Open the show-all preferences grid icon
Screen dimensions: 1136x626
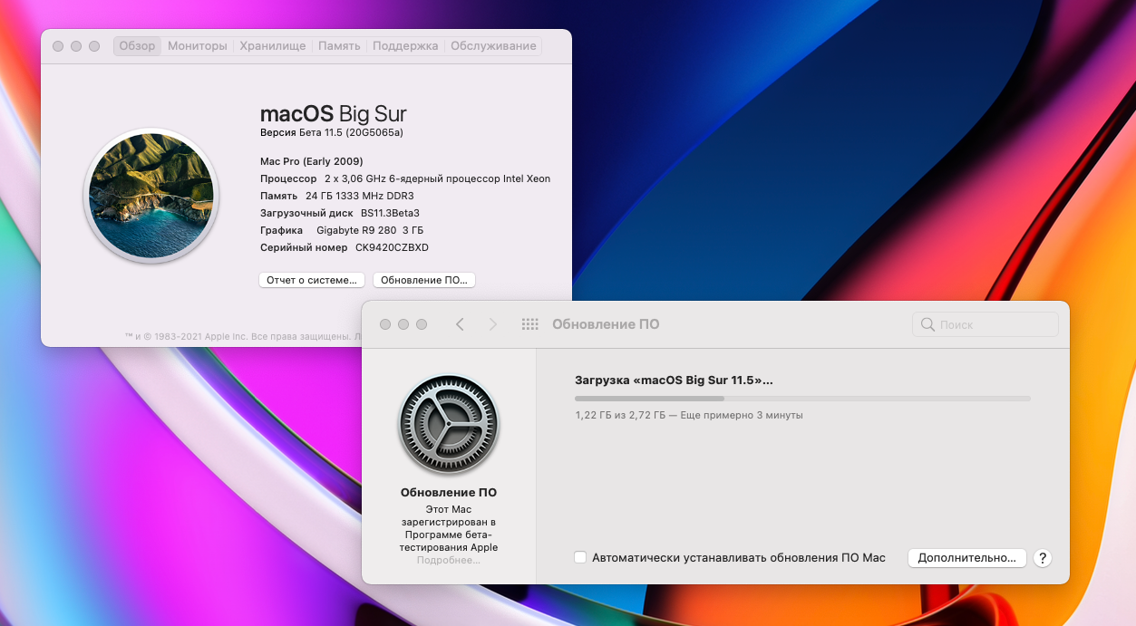530,324
